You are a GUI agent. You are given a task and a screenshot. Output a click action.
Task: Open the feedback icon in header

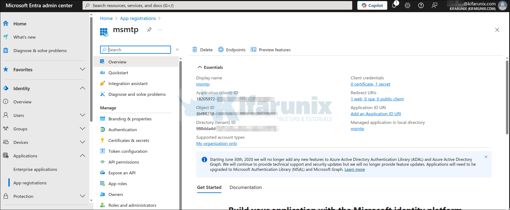pyautogui.click(x=434, y=5)
